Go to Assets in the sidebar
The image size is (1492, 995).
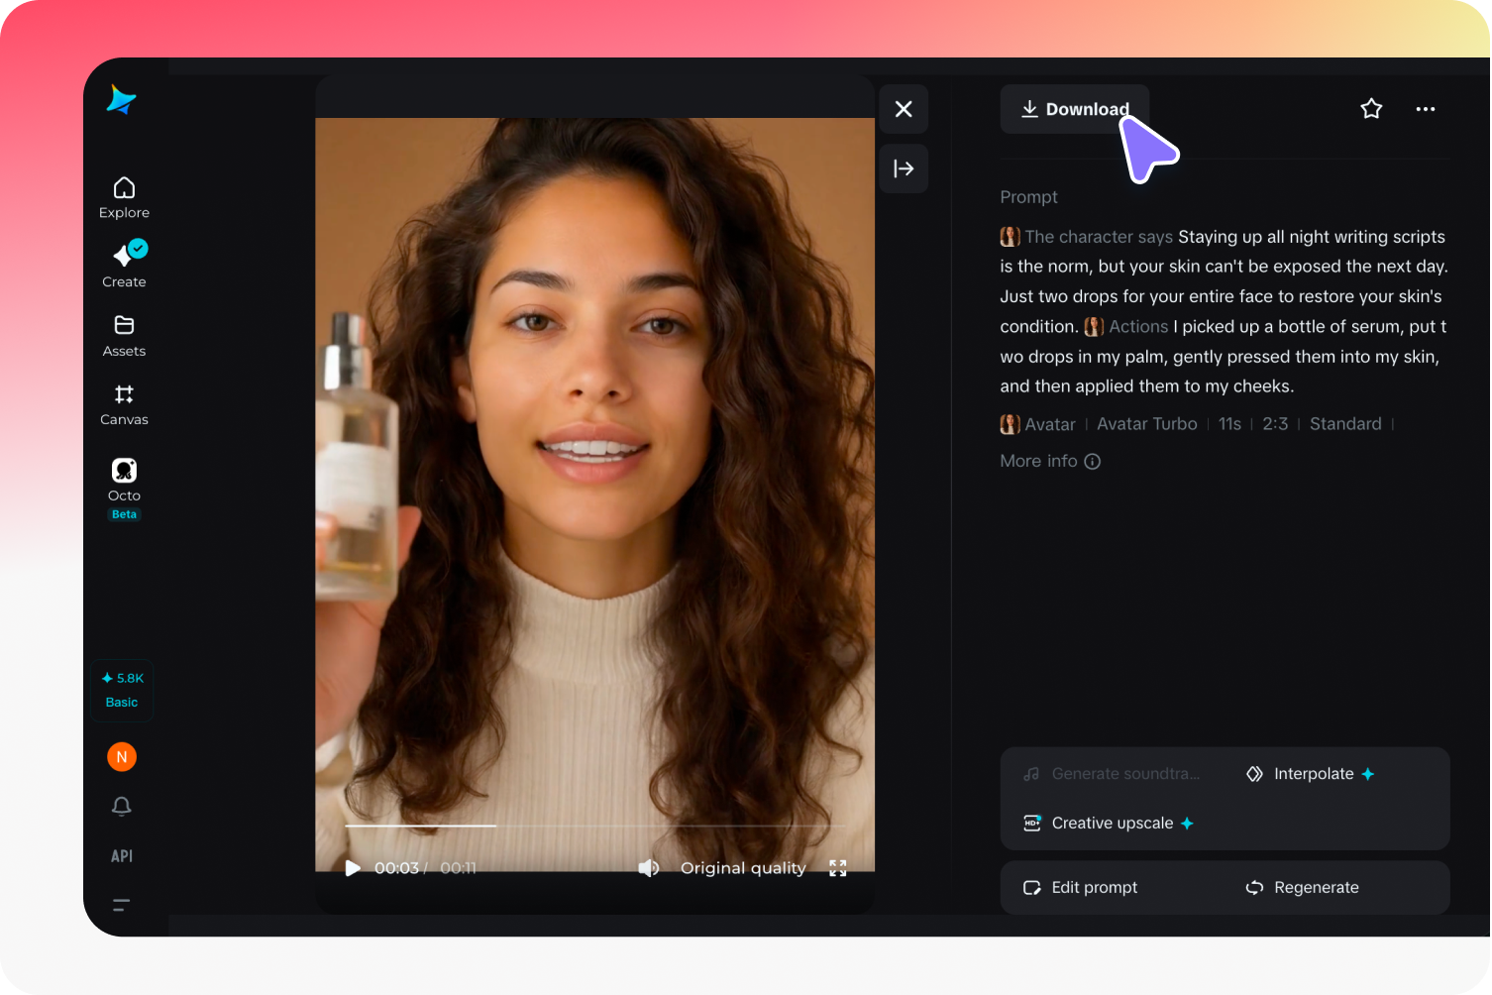tap(124, 336)
